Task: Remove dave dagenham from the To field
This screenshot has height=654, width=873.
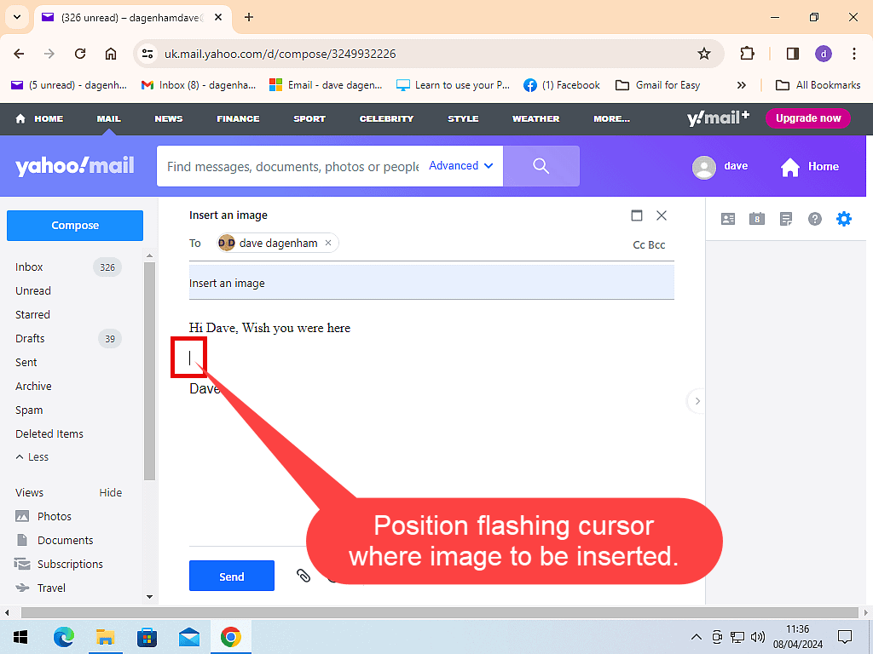Action: 328,243
